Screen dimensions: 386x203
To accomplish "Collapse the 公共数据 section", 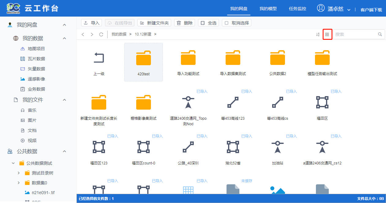I will (64, 151).
